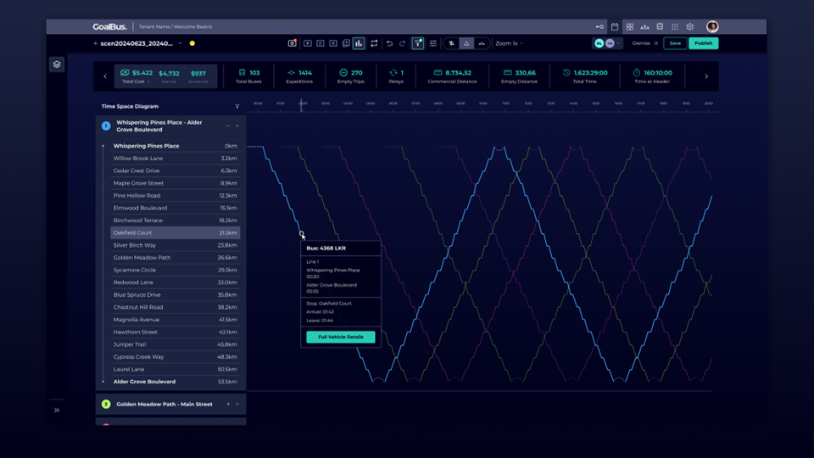Toggle chevron on Whispering Pines line header
The image size is (814, 458).
[x=237, y=126]
